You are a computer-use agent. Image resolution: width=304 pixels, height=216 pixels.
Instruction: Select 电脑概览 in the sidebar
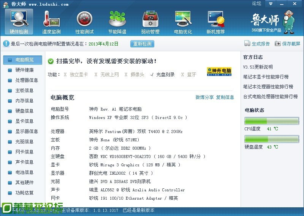[22, 60]
